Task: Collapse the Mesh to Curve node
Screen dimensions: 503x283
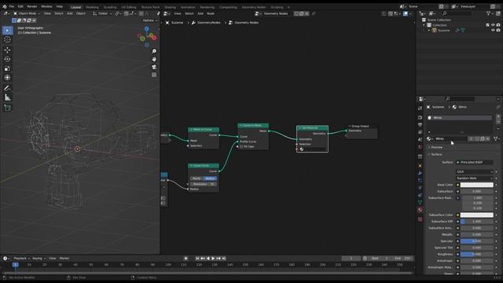Action: pos(191,130)
